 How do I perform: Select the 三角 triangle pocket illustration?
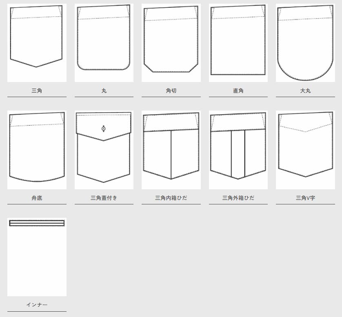tap(37, 43)
